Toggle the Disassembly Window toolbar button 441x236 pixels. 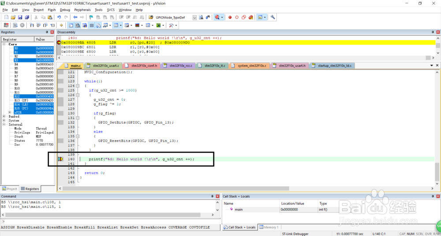78,25
